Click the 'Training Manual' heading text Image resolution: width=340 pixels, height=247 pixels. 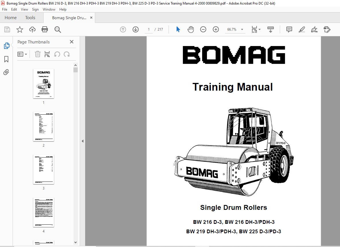point(233,87)
